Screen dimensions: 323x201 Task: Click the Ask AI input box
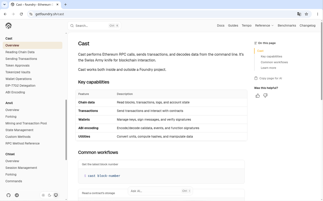[160, 191]
